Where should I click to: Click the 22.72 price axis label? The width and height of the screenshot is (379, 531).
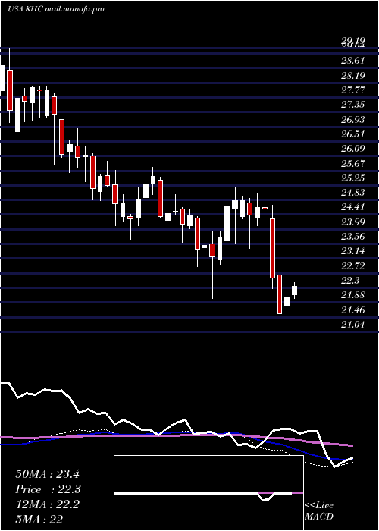tap(353, 266)
